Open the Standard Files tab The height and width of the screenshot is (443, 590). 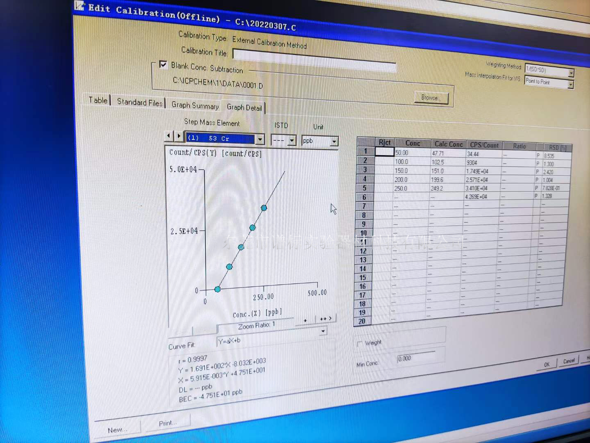139,102
